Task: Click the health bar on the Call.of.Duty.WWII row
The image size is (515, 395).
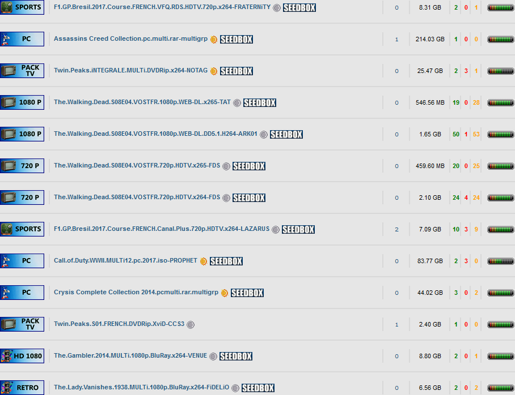Action: coord(501,261)
